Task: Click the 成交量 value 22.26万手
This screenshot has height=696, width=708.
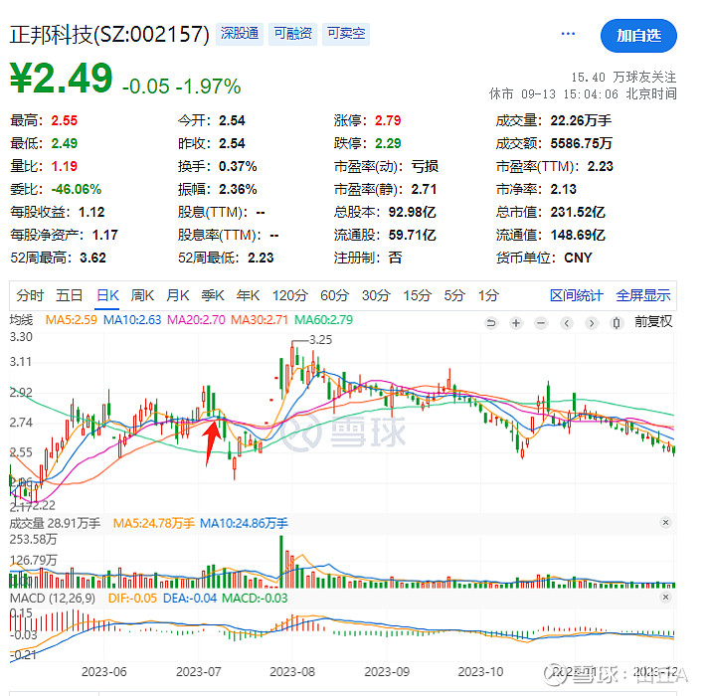Action: 581,120
